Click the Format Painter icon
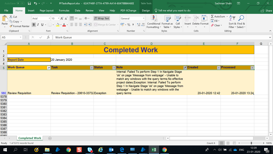 (11, 26)
